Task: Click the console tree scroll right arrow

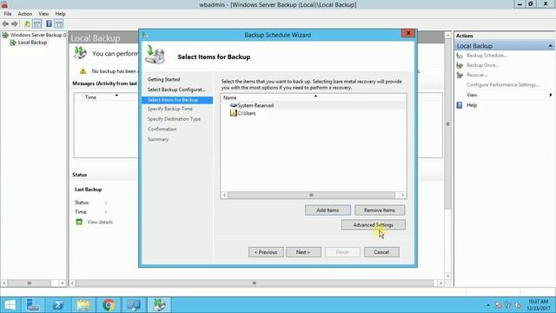Action: click(x=63, y=283)
